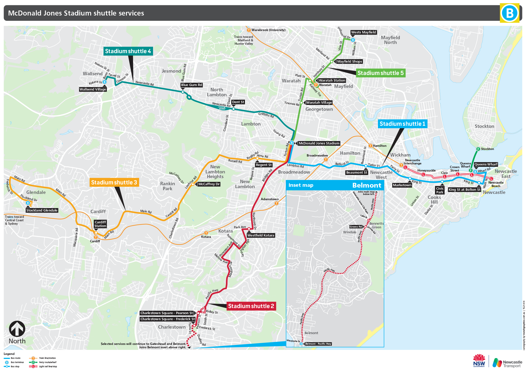Click the Light rail line/stop legend symbol

pyautogui.click(x=33, y=366)
